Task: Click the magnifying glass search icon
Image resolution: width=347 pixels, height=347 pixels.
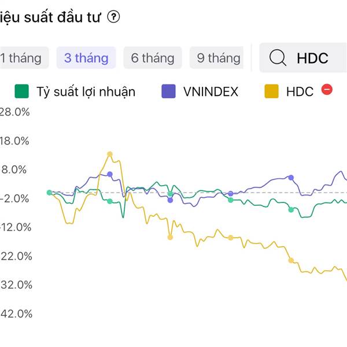Action: 278,58
